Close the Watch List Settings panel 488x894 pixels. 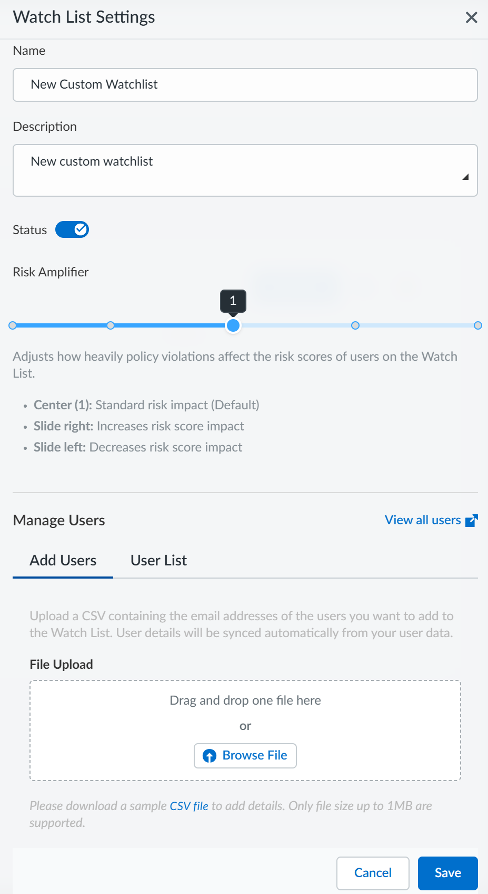(x=472, y=17)
